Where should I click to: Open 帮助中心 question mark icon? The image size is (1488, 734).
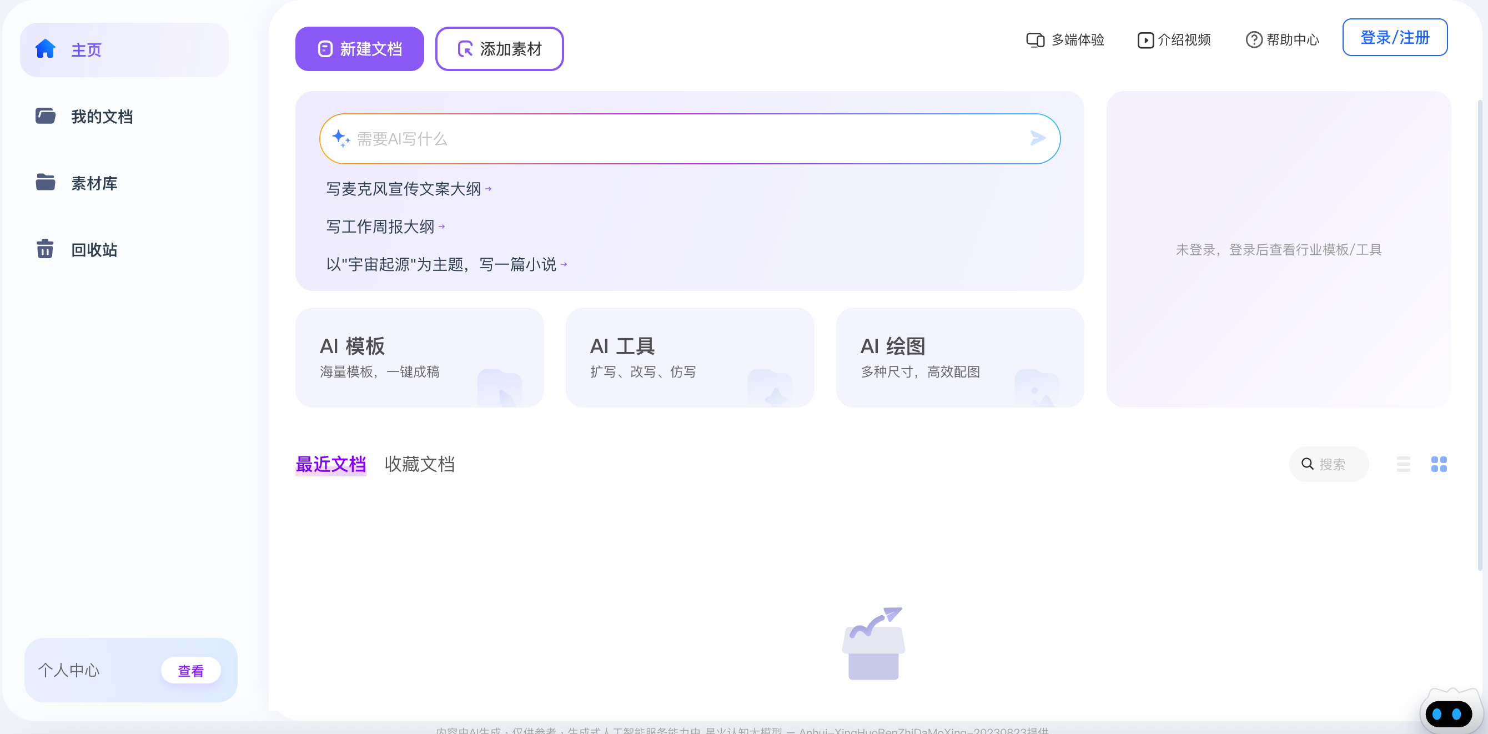(1253, 39)
